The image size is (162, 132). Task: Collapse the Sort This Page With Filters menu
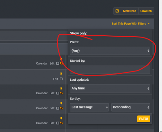131,24
